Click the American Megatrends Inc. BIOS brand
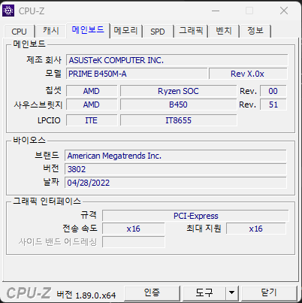 coord(176,156)
